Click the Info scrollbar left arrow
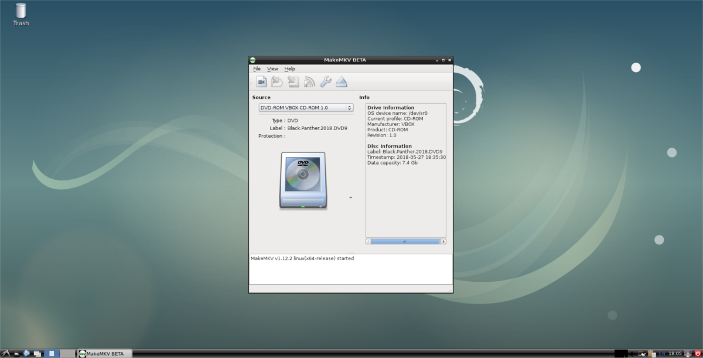Image resolution: width=703 pixels, height=358 pixels. pos(368,241)
